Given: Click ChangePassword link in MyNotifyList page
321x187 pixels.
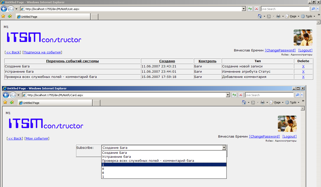Looking at the screenshot, I should [280, 50].
